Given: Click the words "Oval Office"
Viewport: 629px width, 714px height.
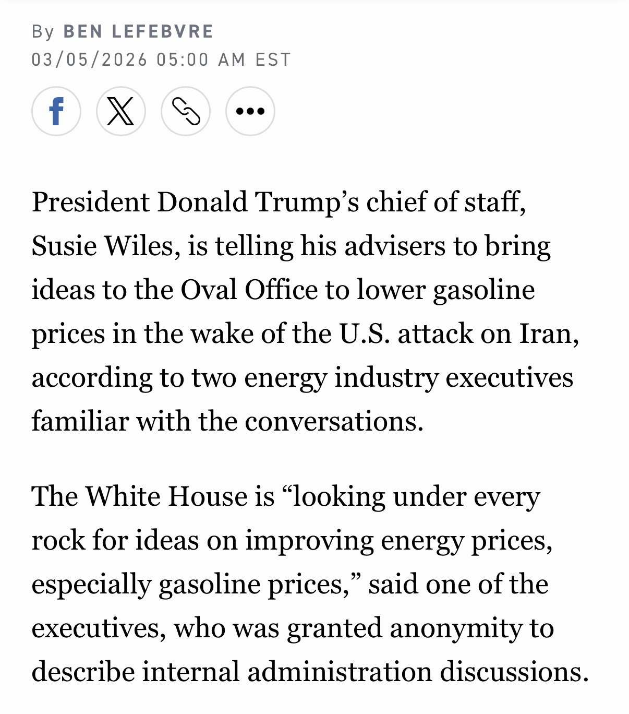Looking at the screenshot, I should (249, 290).
